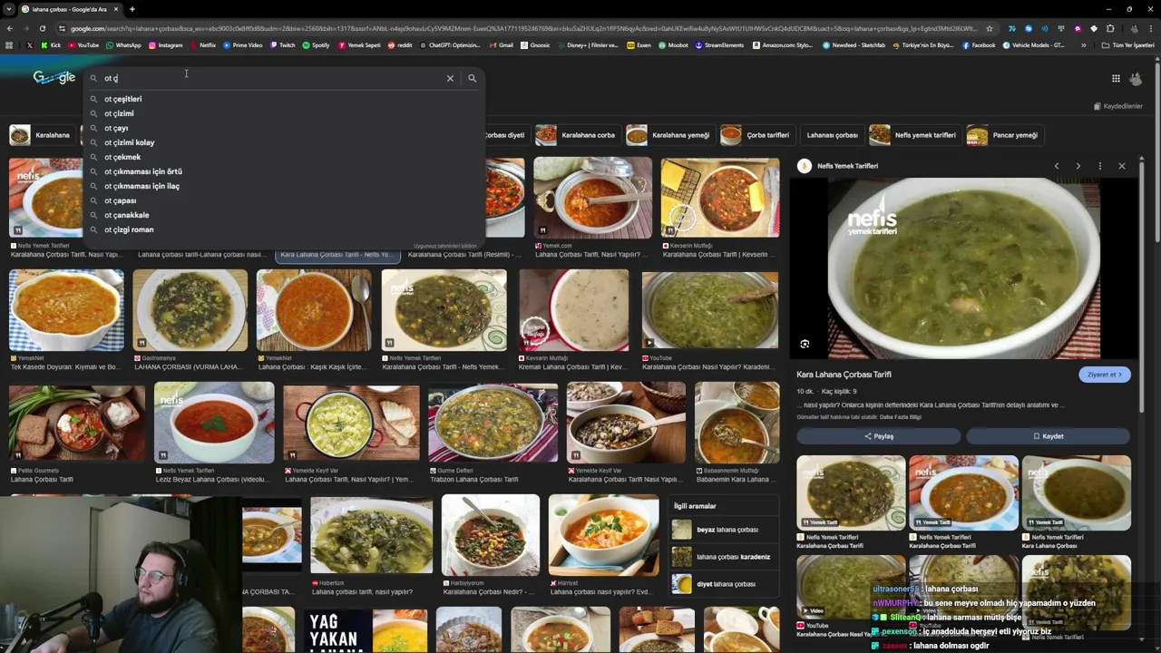The width and height of the screenshot is (1161, 653).
Task: Expand hidden bookmarks chevron
Action: pos(1083,45)
